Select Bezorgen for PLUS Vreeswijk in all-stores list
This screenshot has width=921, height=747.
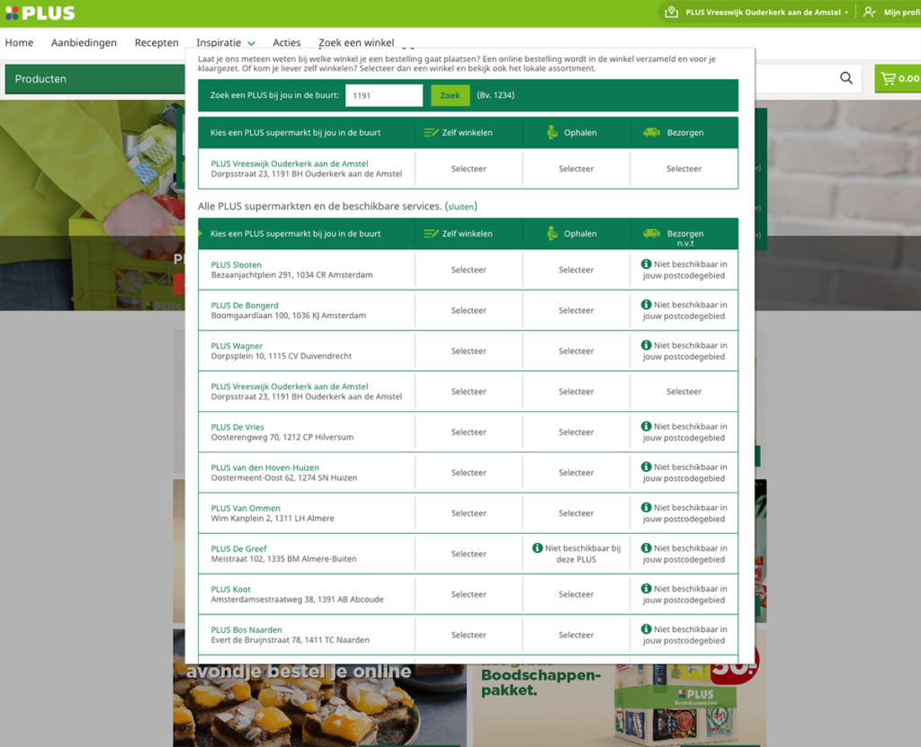click(684, 392)
